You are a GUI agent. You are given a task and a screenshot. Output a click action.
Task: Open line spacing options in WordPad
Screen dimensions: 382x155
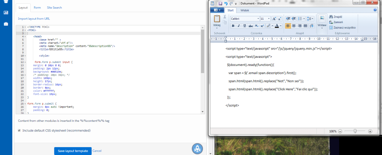pyautogui.click(x=310, y=19)
